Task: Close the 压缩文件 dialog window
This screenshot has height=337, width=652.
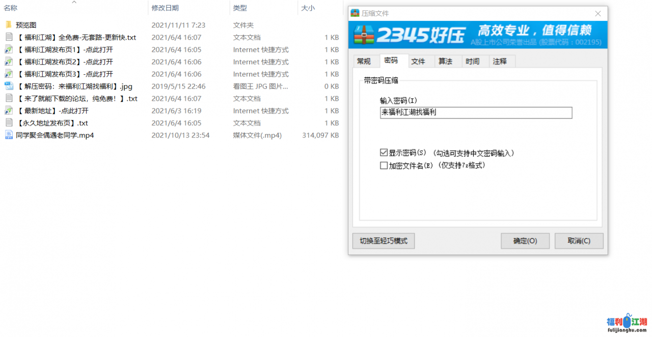Action: point(598,14)
